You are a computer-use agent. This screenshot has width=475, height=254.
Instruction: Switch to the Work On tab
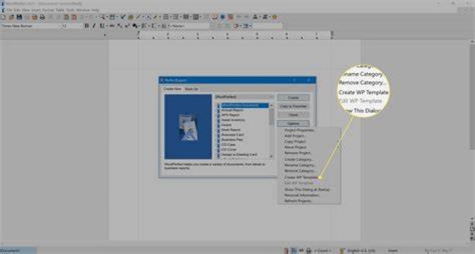191,89
